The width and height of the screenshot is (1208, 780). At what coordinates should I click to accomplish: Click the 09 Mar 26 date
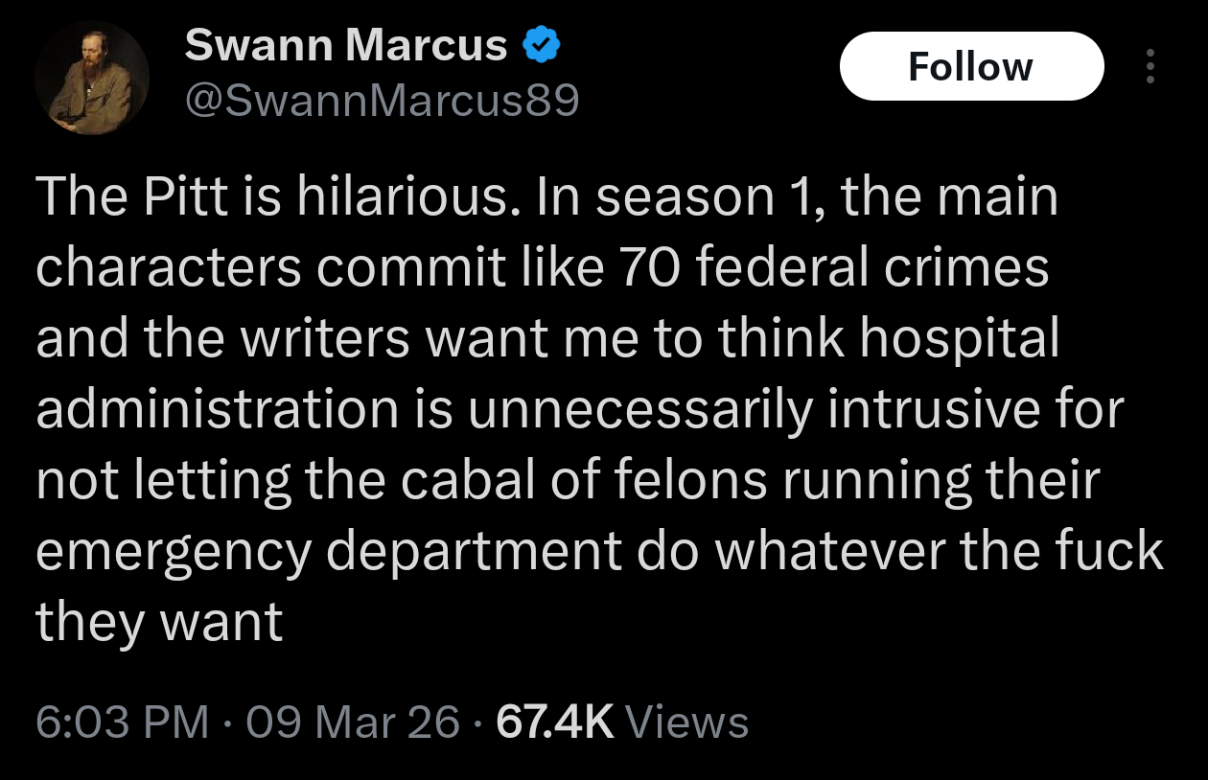[351, 722]
